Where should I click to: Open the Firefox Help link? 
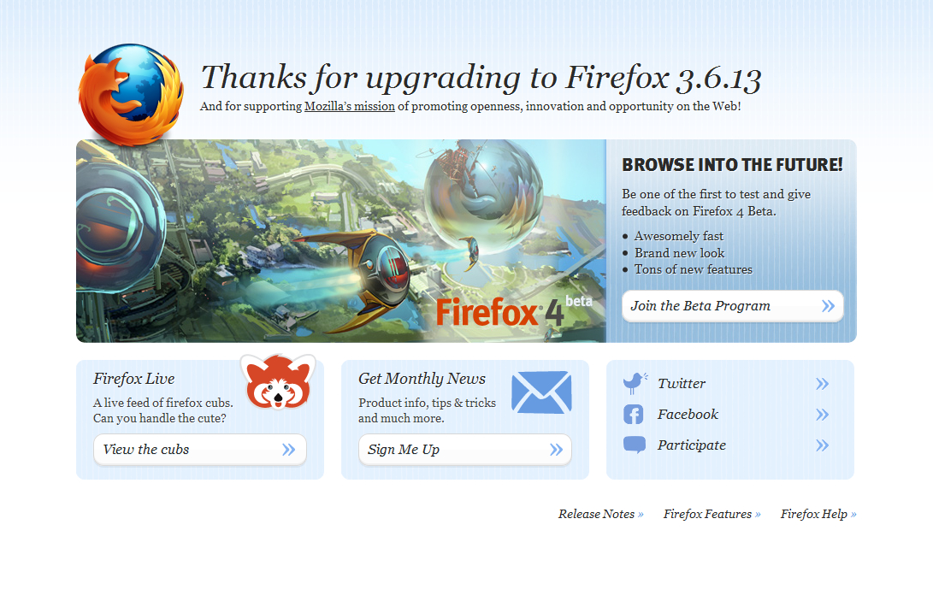click(818, 514)
